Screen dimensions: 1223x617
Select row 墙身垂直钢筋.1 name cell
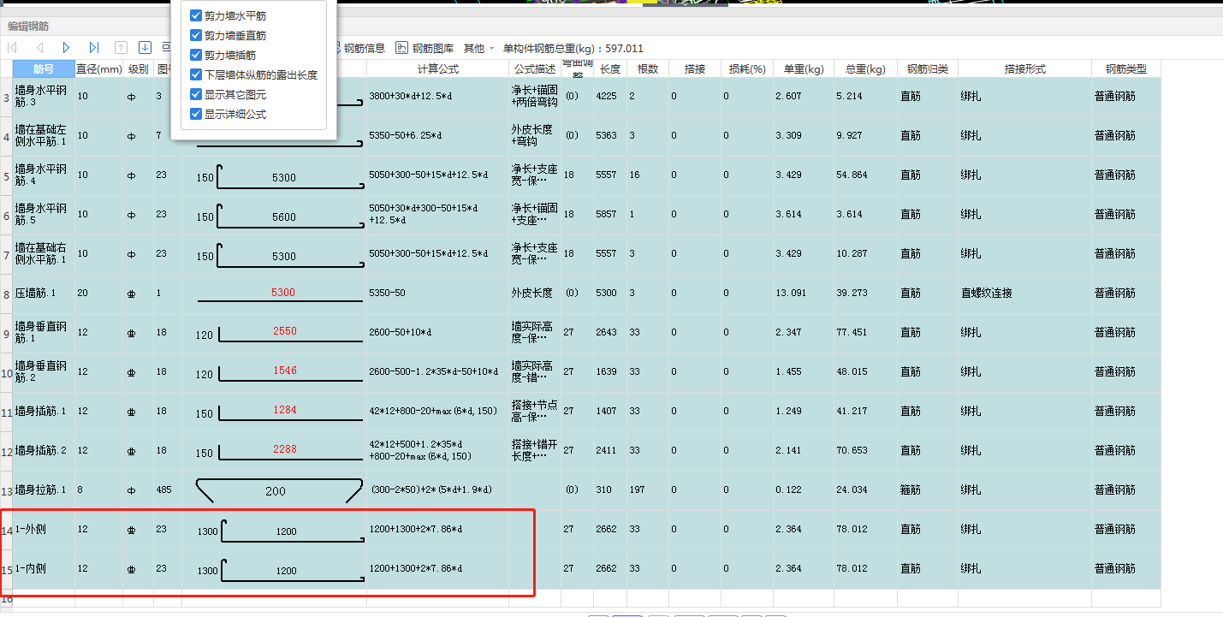click(x=44, y=334)
